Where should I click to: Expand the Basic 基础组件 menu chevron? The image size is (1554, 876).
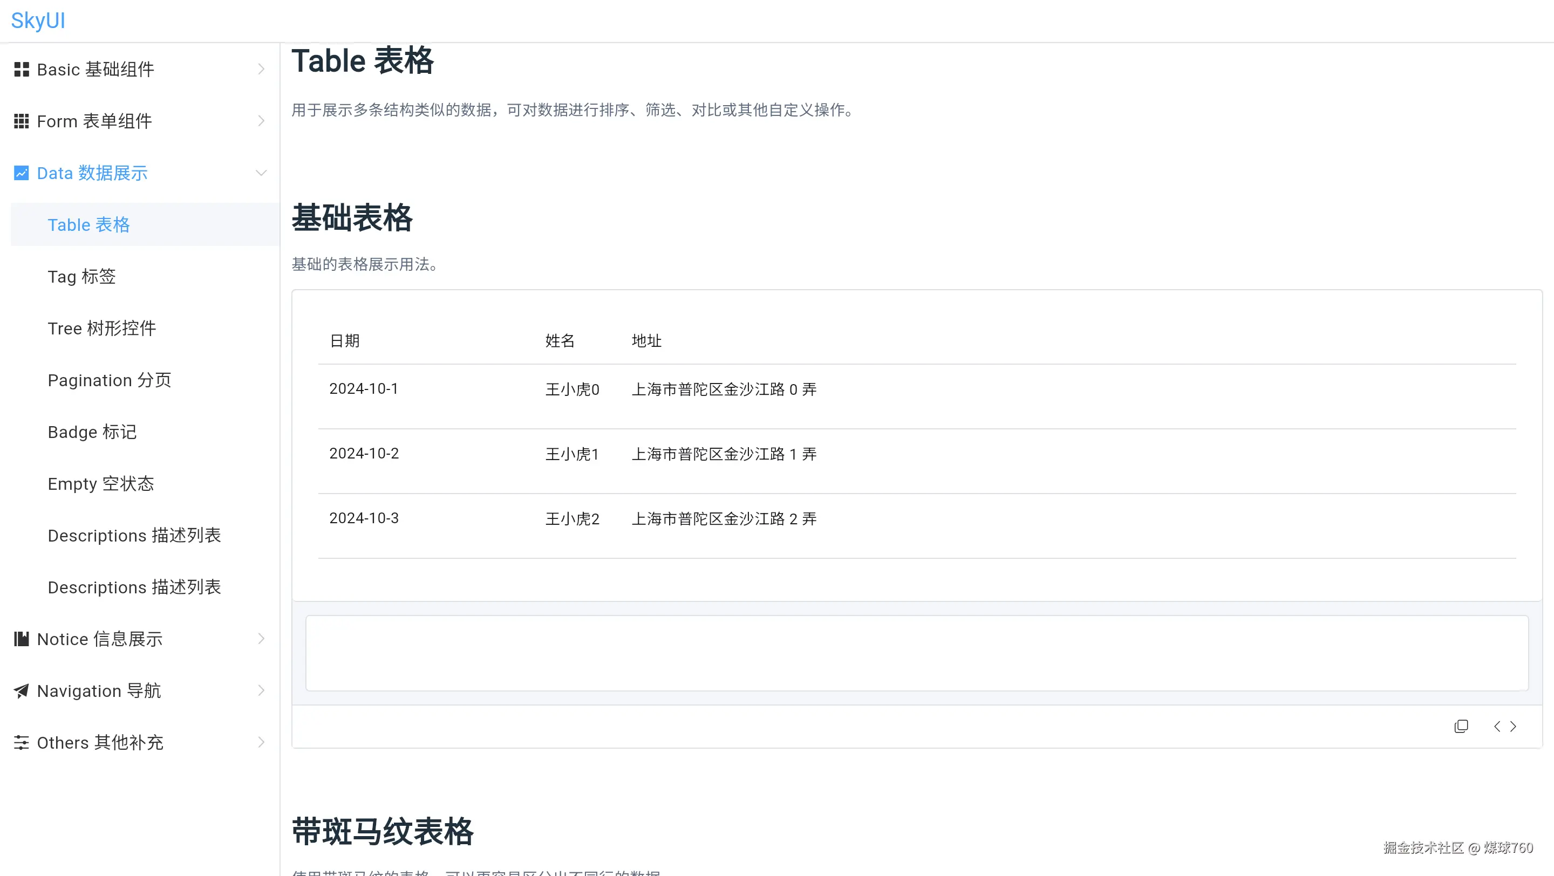point(261,70)
